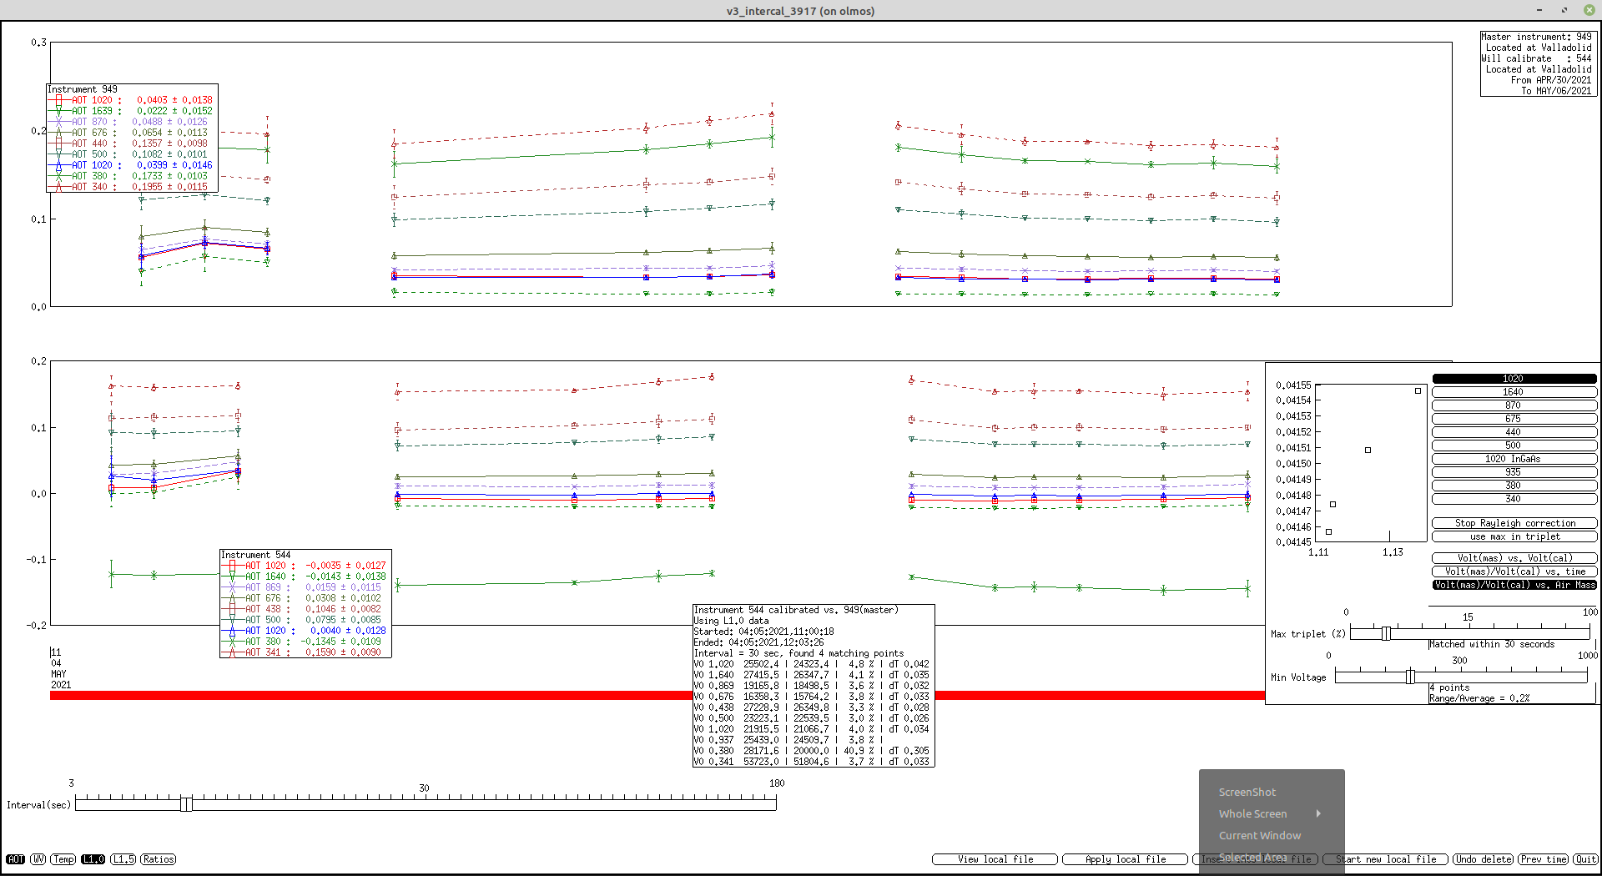Close the v3_intercal window
This screenshot has height=876, width=1602.
tap(1589, 10)
